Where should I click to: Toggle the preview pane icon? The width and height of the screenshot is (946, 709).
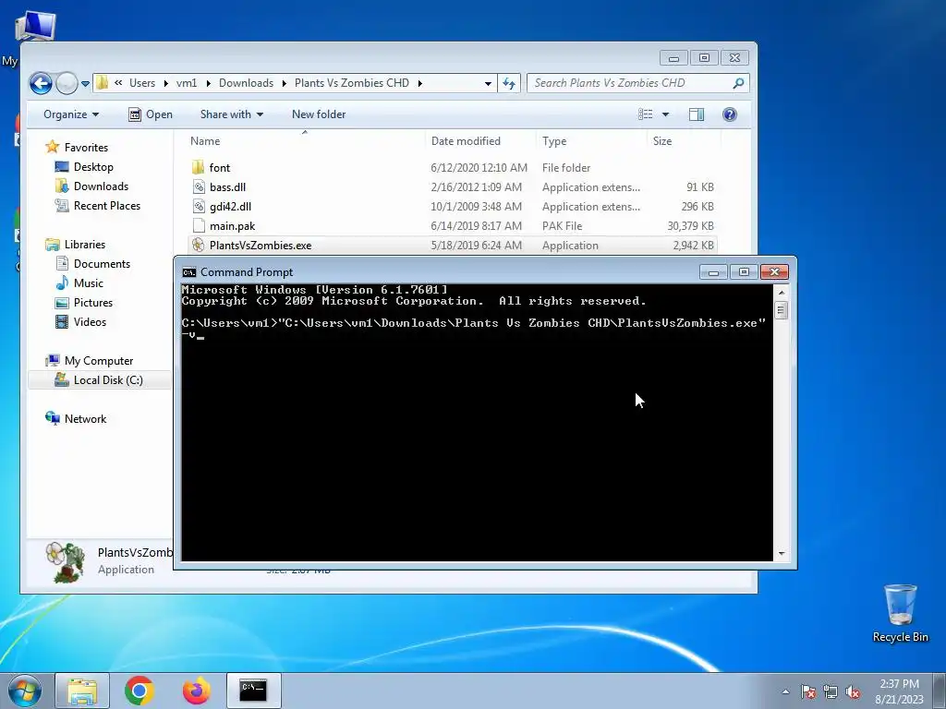(697, 114)
